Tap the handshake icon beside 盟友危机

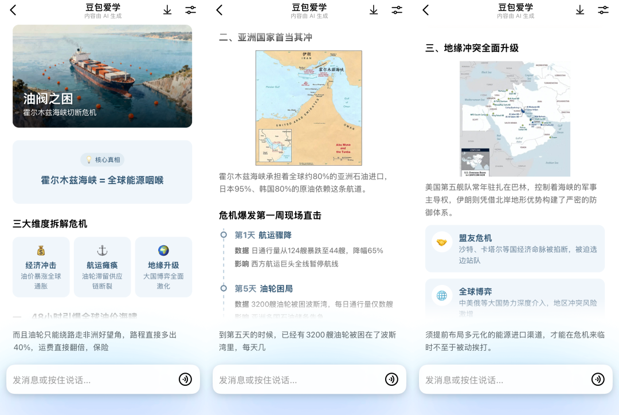(442, 242)
